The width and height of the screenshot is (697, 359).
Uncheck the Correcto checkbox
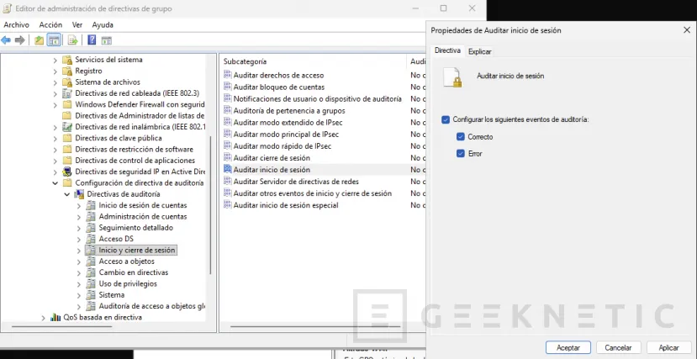point(461,137)
